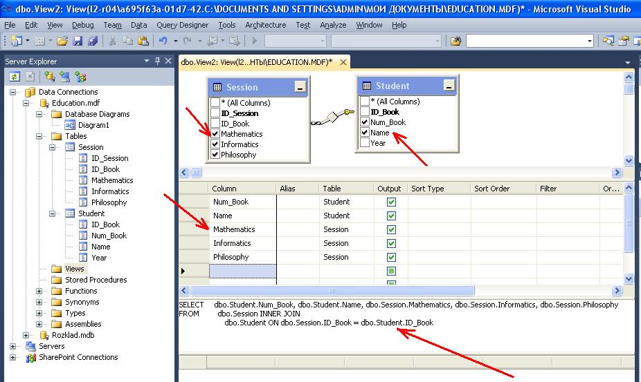Screen dimensions: 641x382
Task: Collapse the Education.mdf node
Action: click(26, 103)
